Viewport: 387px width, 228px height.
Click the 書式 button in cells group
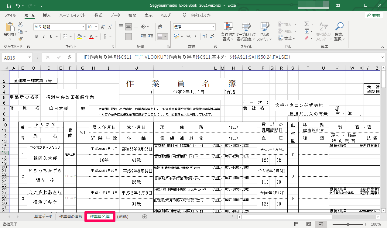[x=287, y=38]
